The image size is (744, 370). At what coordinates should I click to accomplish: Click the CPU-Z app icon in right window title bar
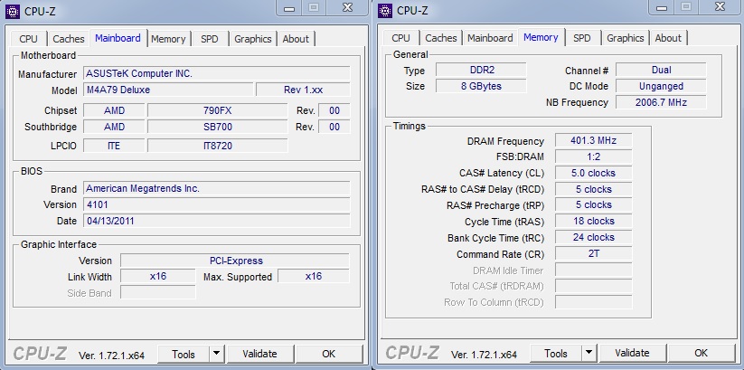pyautogui.click(x=385, y=11)
